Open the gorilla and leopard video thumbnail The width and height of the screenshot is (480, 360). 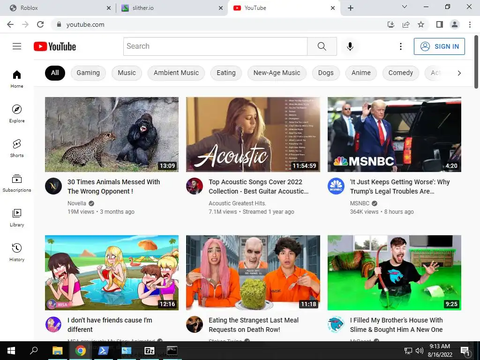[112, 135]
